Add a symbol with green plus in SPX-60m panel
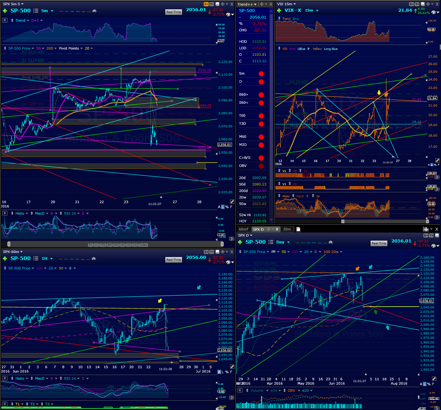441x410 pixels. click(x=5, y=259)
